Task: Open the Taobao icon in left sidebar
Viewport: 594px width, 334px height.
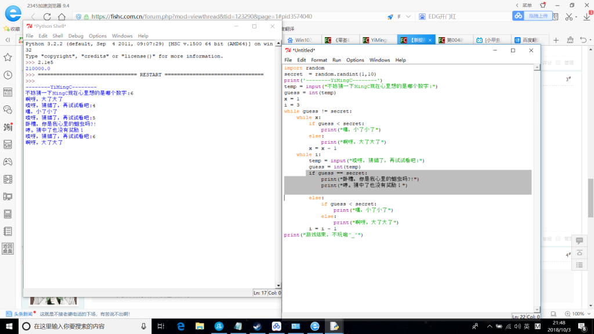Action: (x=8, y=127)
